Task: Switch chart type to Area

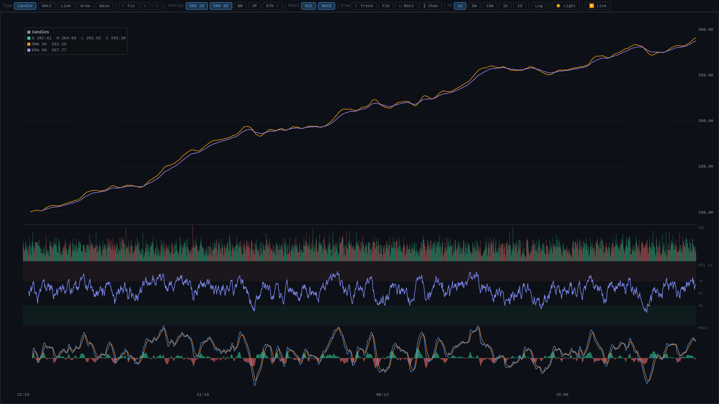Action: point(85,6)
